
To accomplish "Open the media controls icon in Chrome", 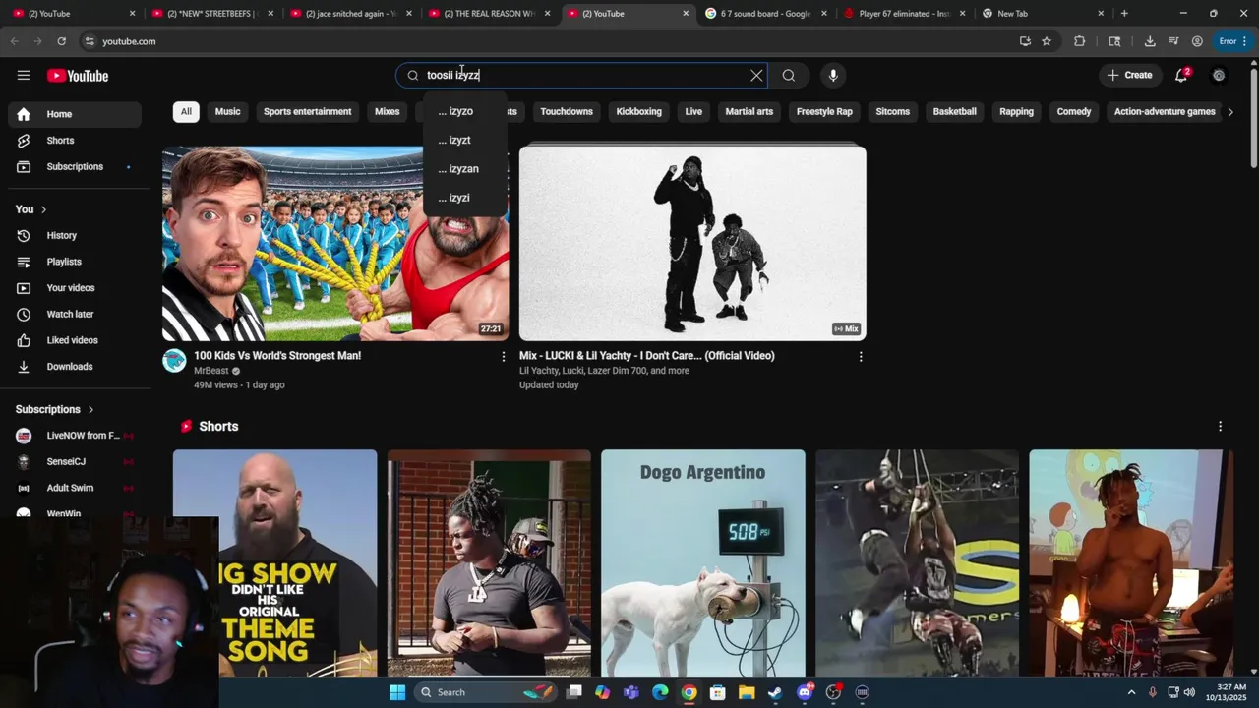I will click(1173, 41).
